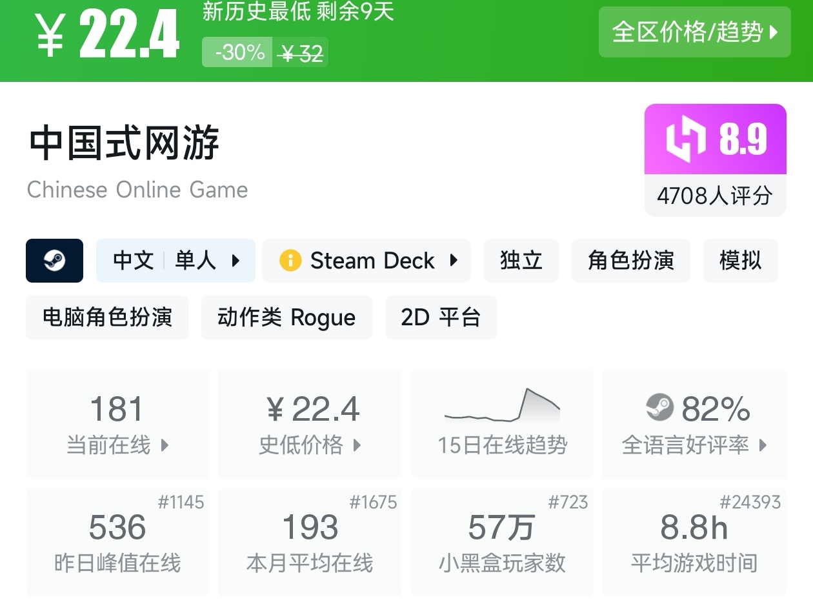
Task: Tap the 中国式网游 game title
Action: pos(124,143)
